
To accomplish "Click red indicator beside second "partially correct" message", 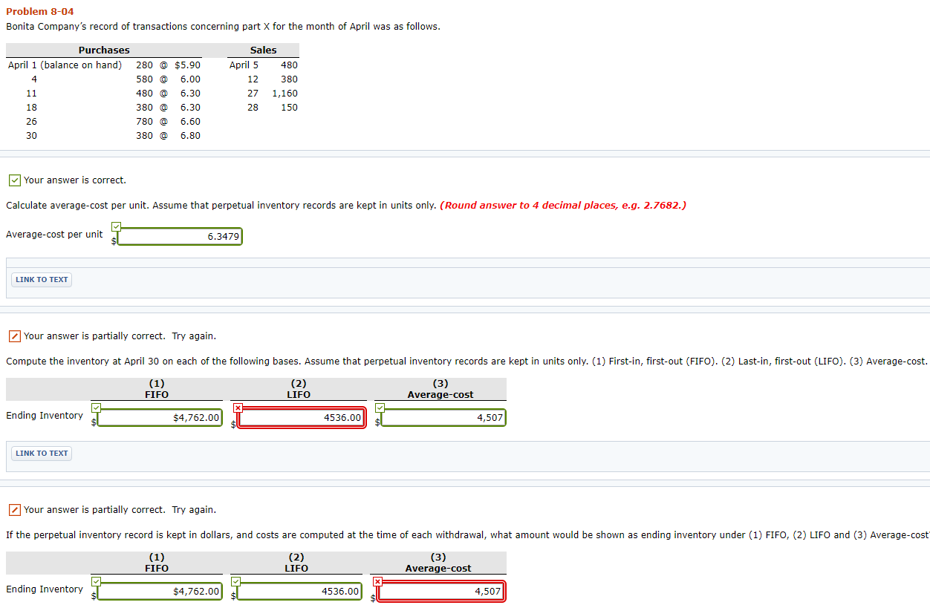I will 13,510.
